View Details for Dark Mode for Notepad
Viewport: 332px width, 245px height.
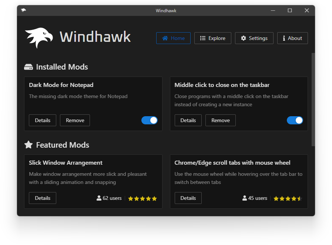[43, 120]
